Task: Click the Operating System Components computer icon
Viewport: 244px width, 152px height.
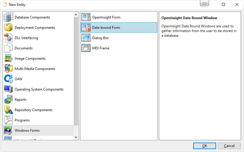Action: (x=9, y=89)
